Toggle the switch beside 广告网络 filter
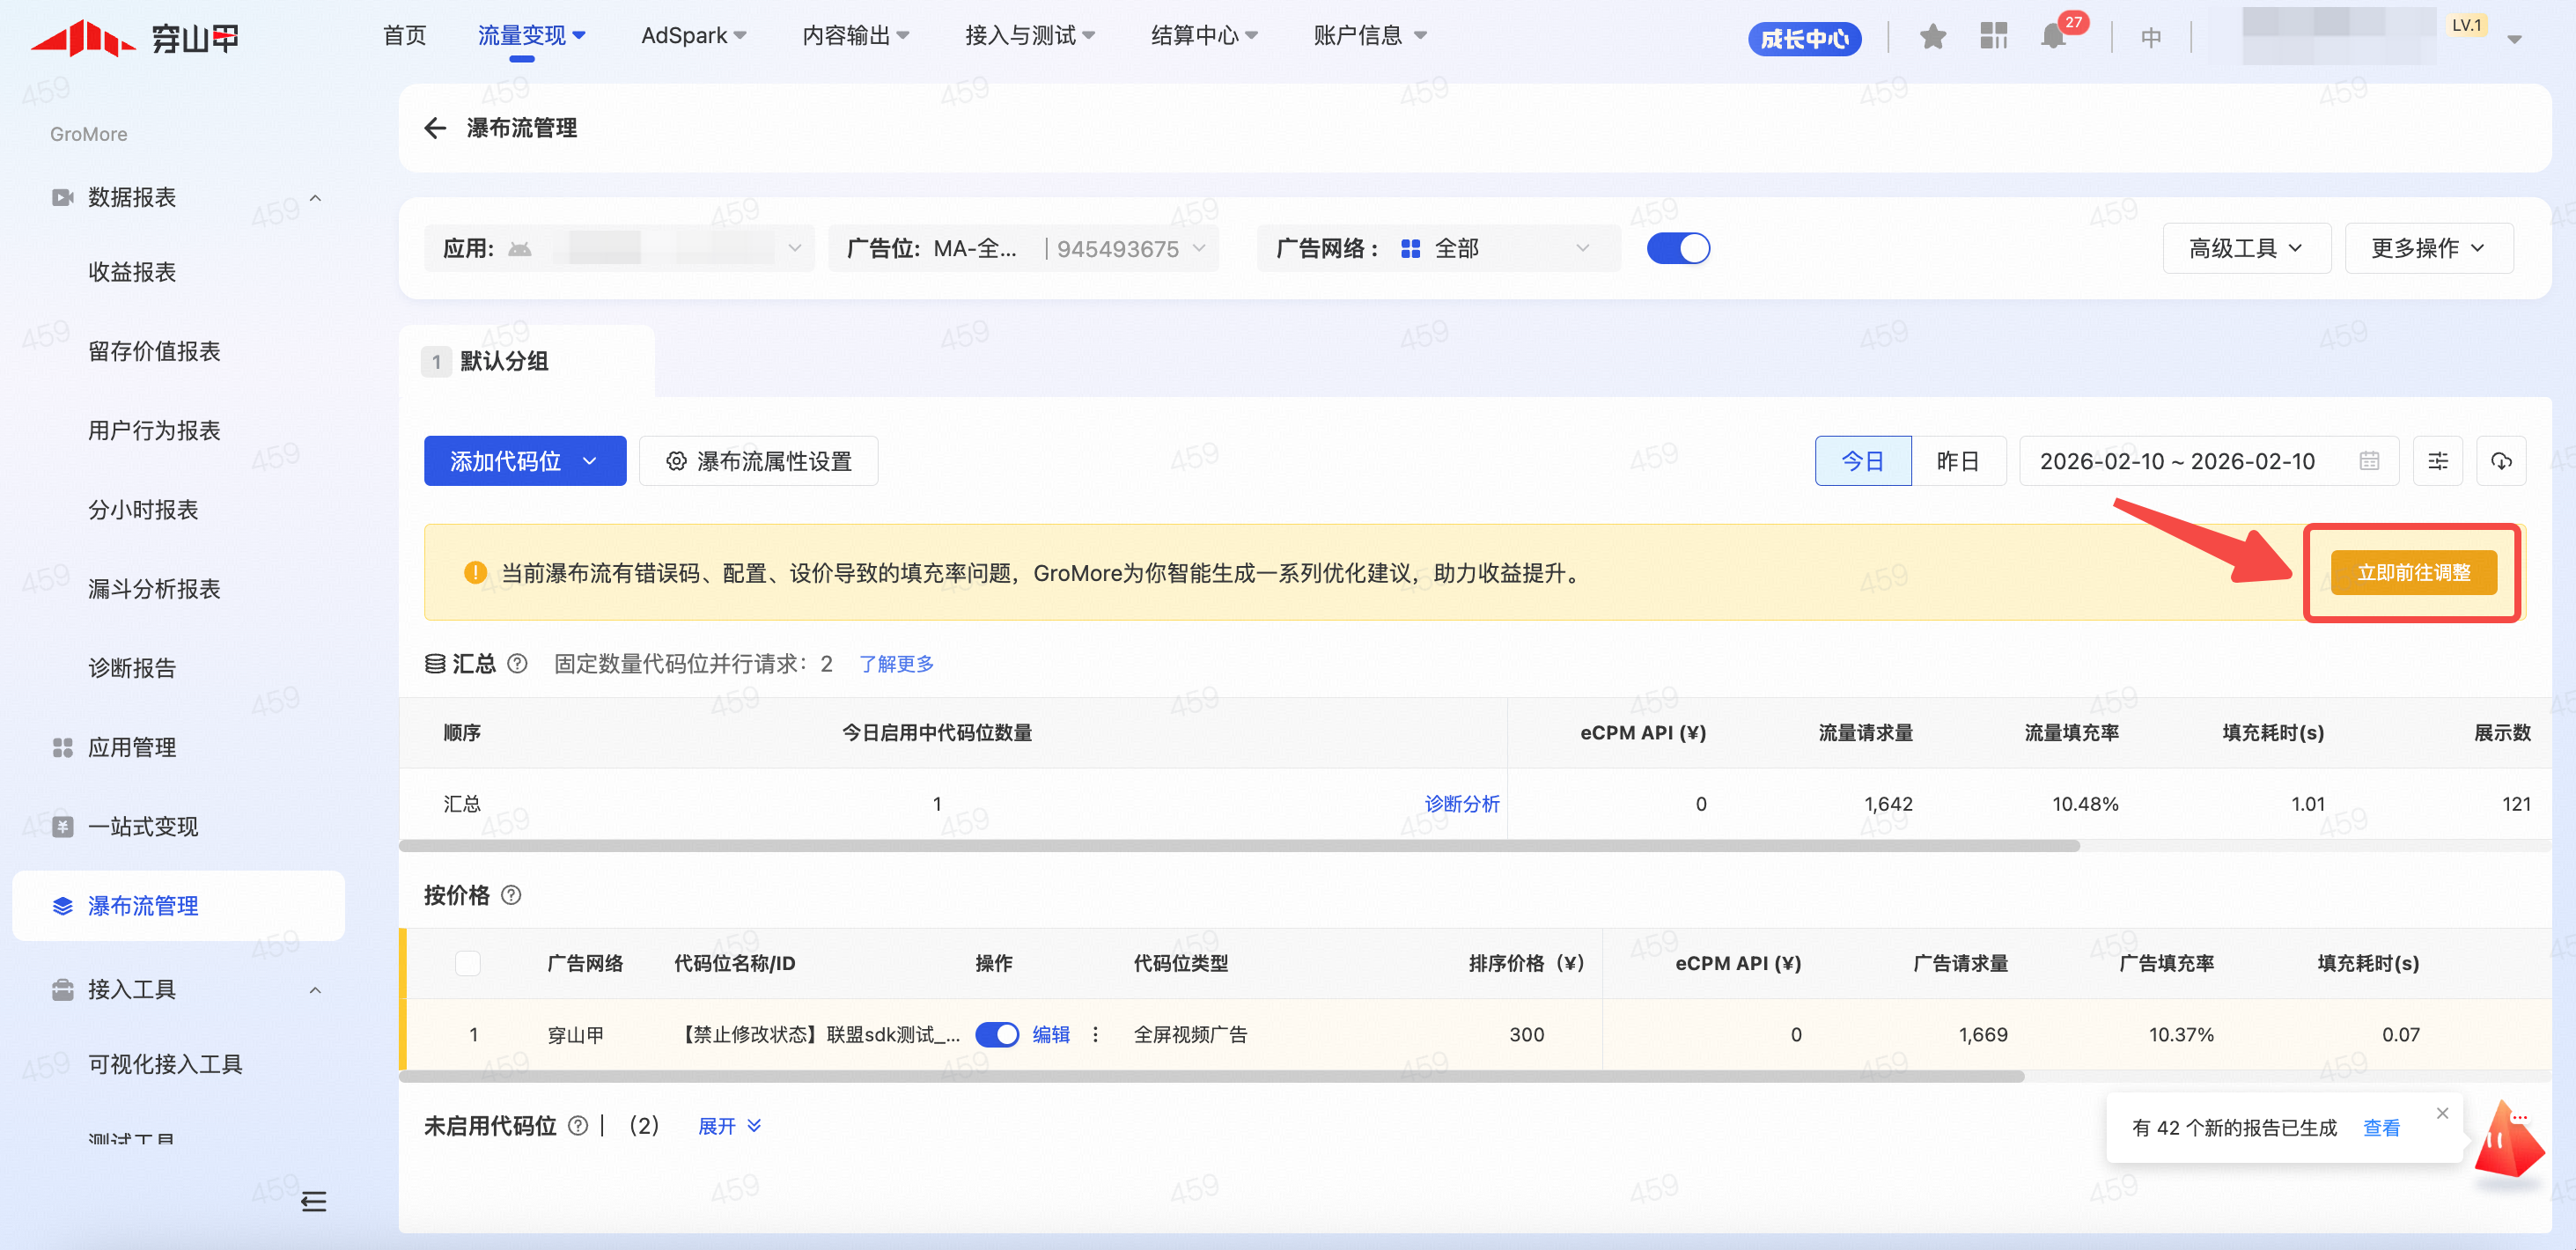 tap(1677, 248)
